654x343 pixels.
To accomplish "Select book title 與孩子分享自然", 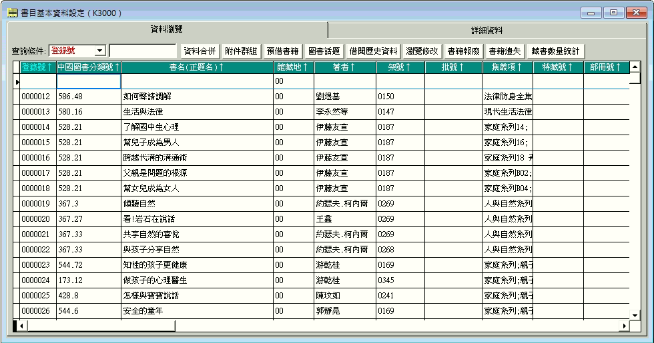I will click(x=151, y=250).
